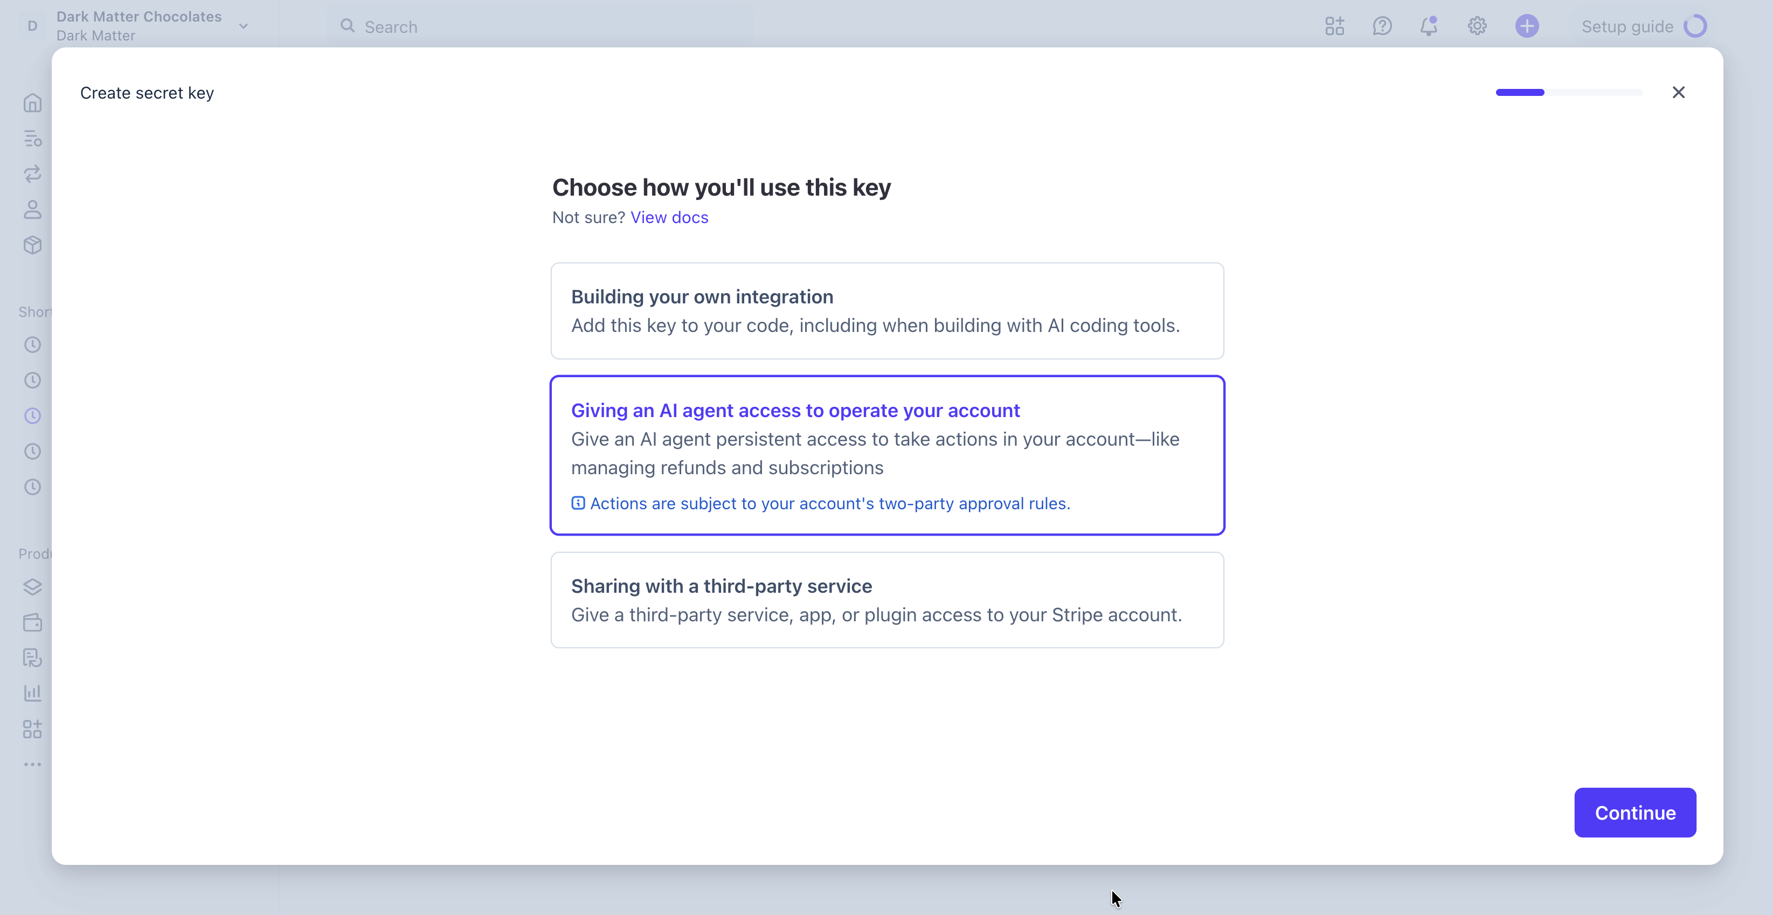The width and height of the screenshot is (1773, 915).
Task: Close the Create secret key dialog
Action: point(1679,92)
